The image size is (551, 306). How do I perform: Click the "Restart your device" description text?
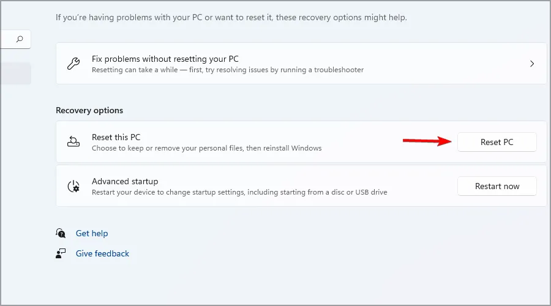coord(239,192)
